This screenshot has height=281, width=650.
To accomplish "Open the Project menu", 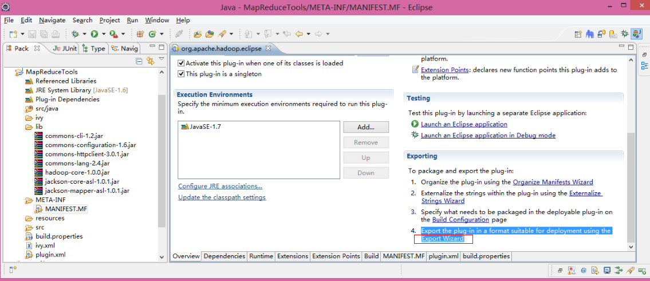I will point(109,20).
